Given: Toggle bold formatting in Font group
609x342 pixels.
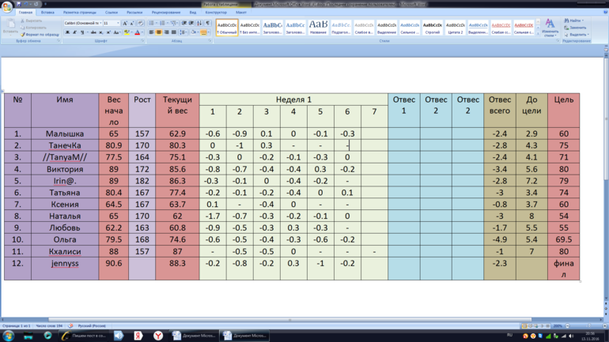Looking at the screenshot, I should (68, 32).
